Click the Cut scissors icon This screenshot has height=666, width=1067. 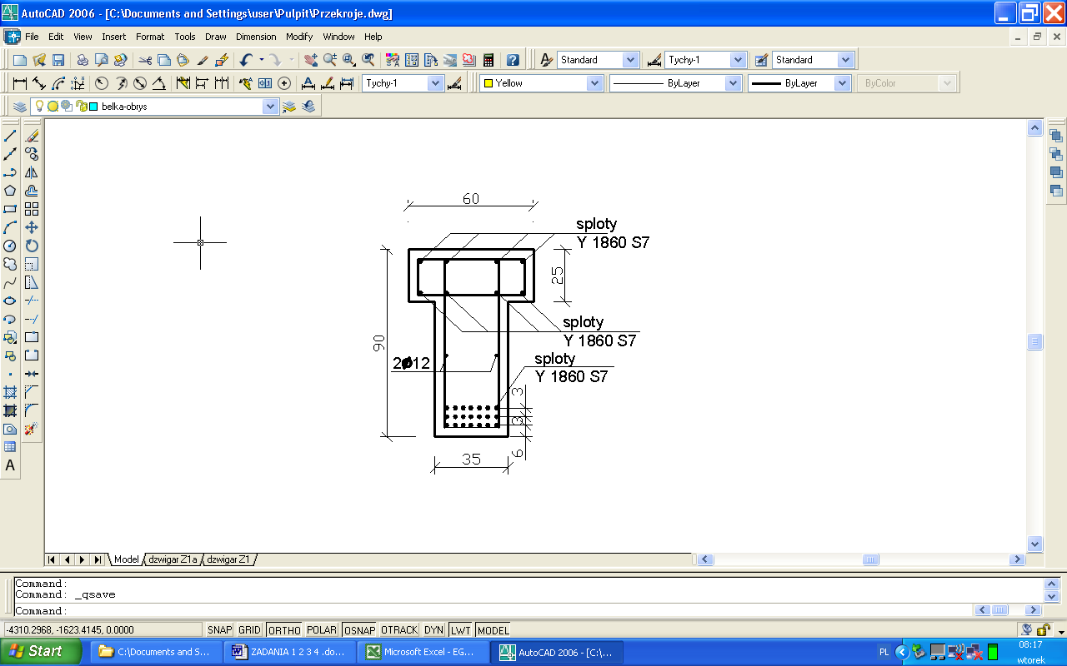(145, 60)
